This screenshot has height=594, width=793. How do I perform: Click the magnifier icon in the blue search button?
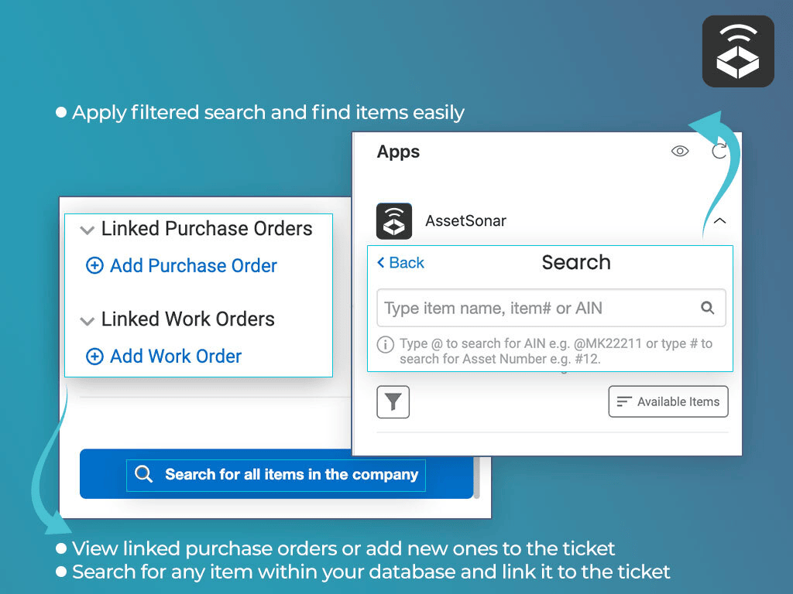click(x=144, y=474)
